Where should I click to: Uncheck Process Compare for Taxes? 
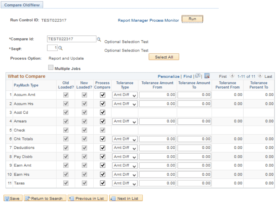(x=103, y=183)
